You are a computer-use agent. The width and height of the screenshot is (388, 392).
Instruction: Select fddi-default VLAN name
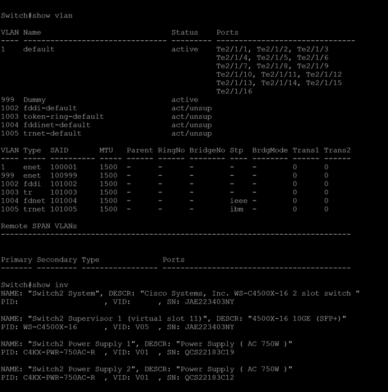click(x=50, y=108)
